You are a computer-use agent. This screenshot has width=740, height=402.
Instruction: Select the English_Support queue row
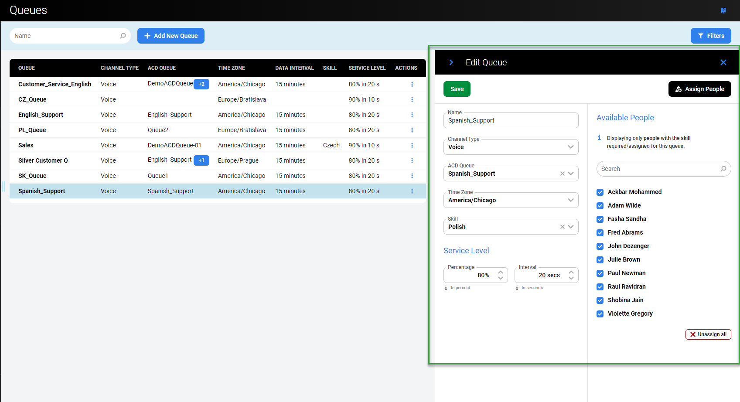(x=41, y=115)
